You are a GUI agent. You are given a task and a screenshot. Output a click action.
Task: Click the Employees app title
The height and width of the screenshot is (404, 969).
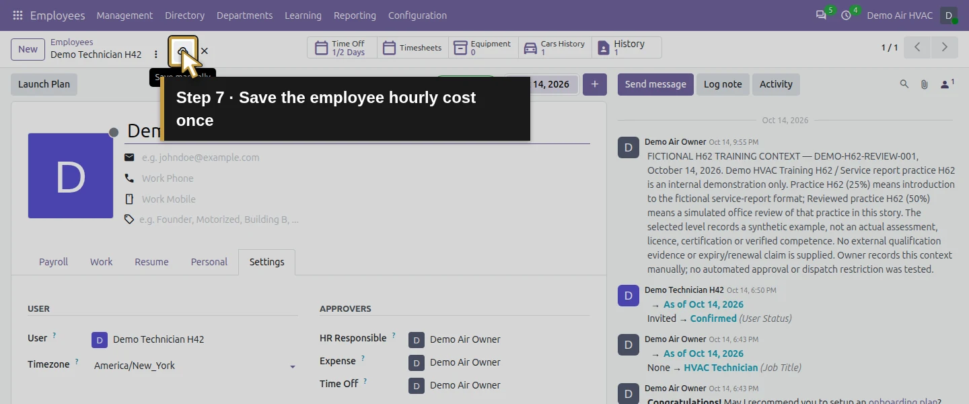(x=57, y=15)
